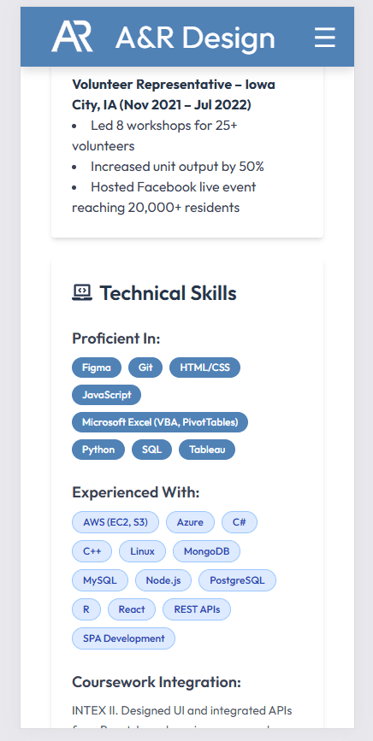Click Microsoft Excel (VBA, PivotTables) tag
This screenshot has height=741, width=373.
click(160, 422)
